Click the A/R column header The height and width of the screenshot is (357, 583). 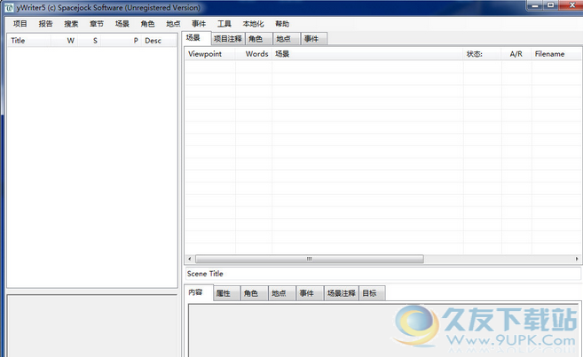click(x=516, y=54)
